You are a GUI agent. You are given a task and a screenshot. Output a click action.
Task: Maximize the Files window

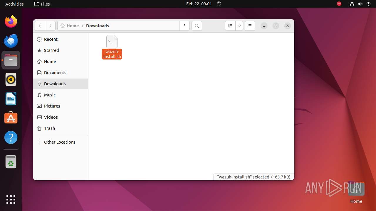coord(276,26)
